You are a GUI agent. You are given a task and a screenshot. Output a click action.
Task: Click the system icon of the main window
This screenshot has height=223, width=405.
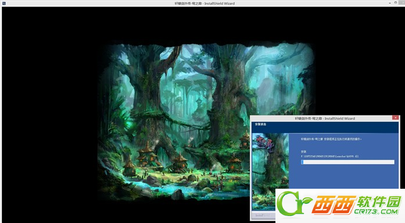click(4, 3)
